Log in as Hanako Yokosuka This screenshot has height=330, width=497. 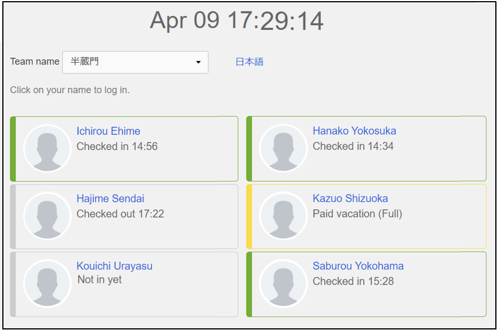coord(354,131)
